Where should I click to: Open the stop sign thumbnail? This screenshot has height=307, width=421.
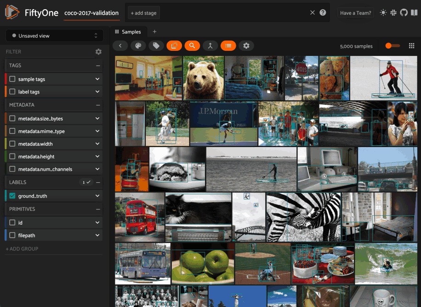[x=302, y=78]
